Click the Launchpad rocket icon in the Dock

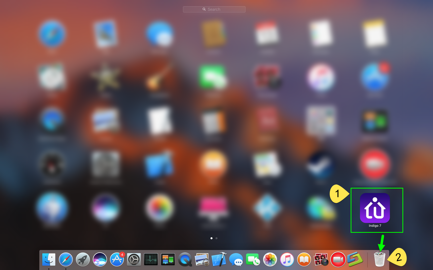point(83,259)
